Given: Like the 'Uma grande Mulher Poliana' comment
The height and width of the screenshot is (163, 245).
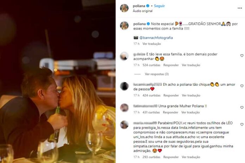Looking at the screenshot, I should click(242, 107).
